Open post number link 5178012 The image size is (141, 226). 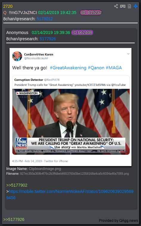(x=44, y=19)
